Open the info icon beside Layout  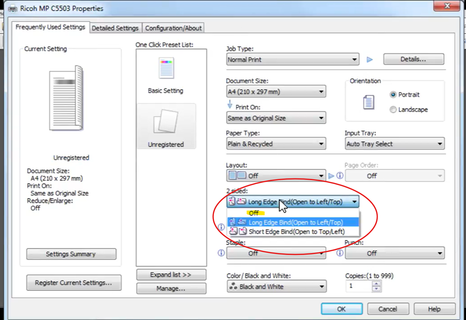(340, 176)
